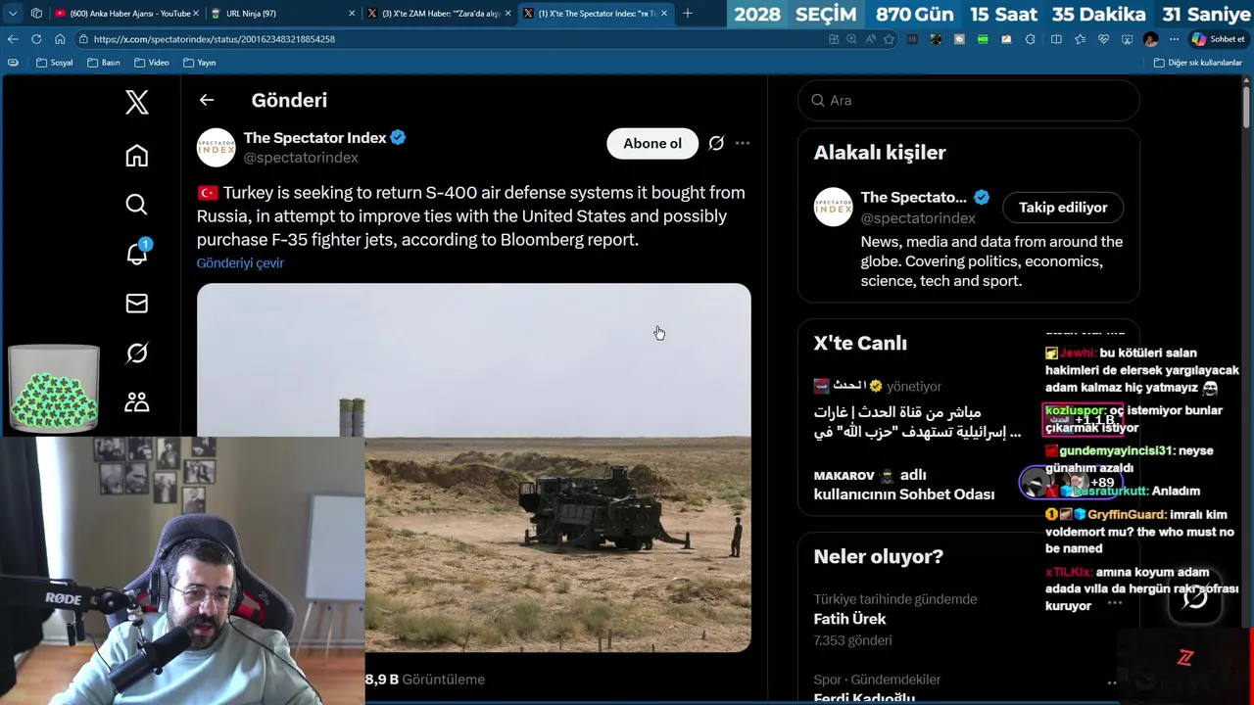Viewport: 1254px width, 705px height.
Task: Open Grok icon in left sidebar
Action: tap(136, 352)
